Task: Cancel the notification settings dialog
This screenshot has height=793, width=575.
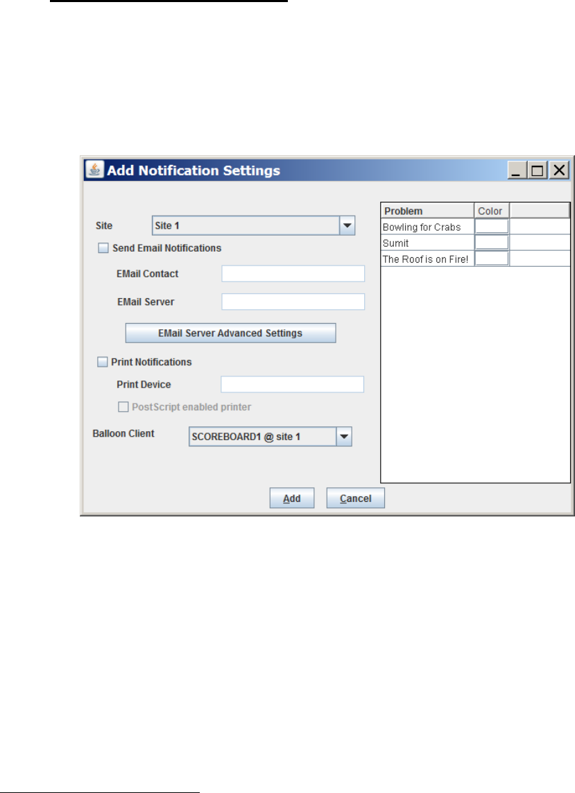Action: (x=355, y=498)
